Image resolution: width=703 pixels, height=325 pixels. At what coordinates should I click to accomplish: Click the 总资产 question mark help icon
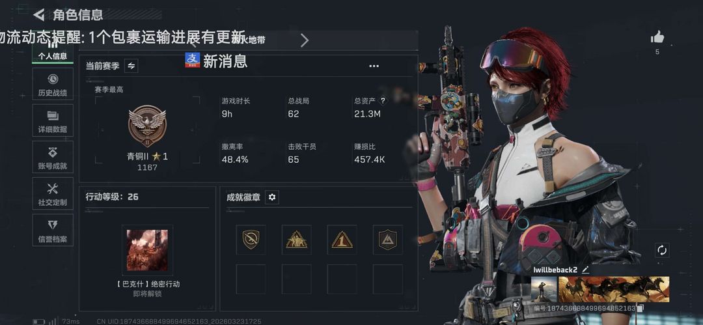pos(383,101)
